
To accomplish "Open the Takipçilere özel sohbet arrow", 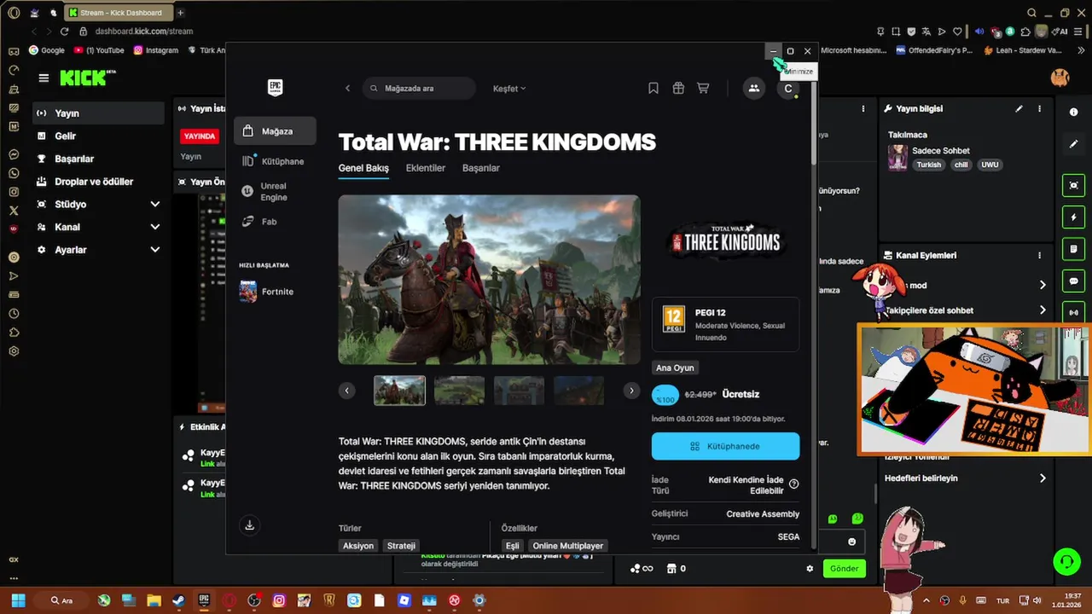I will click(1042, 310).
